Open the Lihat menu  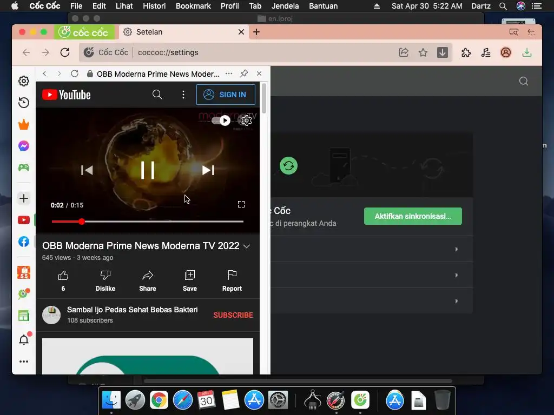[x=124, y=6]
